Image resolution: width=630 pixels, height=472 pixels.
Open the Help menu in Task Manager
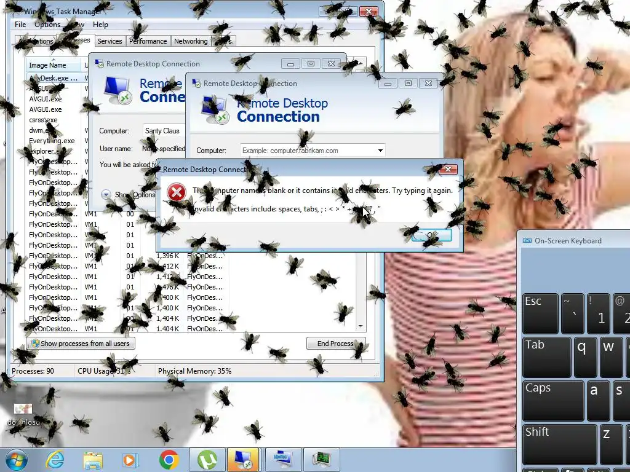100,25
